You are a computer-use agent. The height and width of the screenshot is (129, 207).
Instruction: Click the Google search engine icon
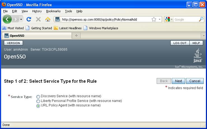[x=167, y=20]
